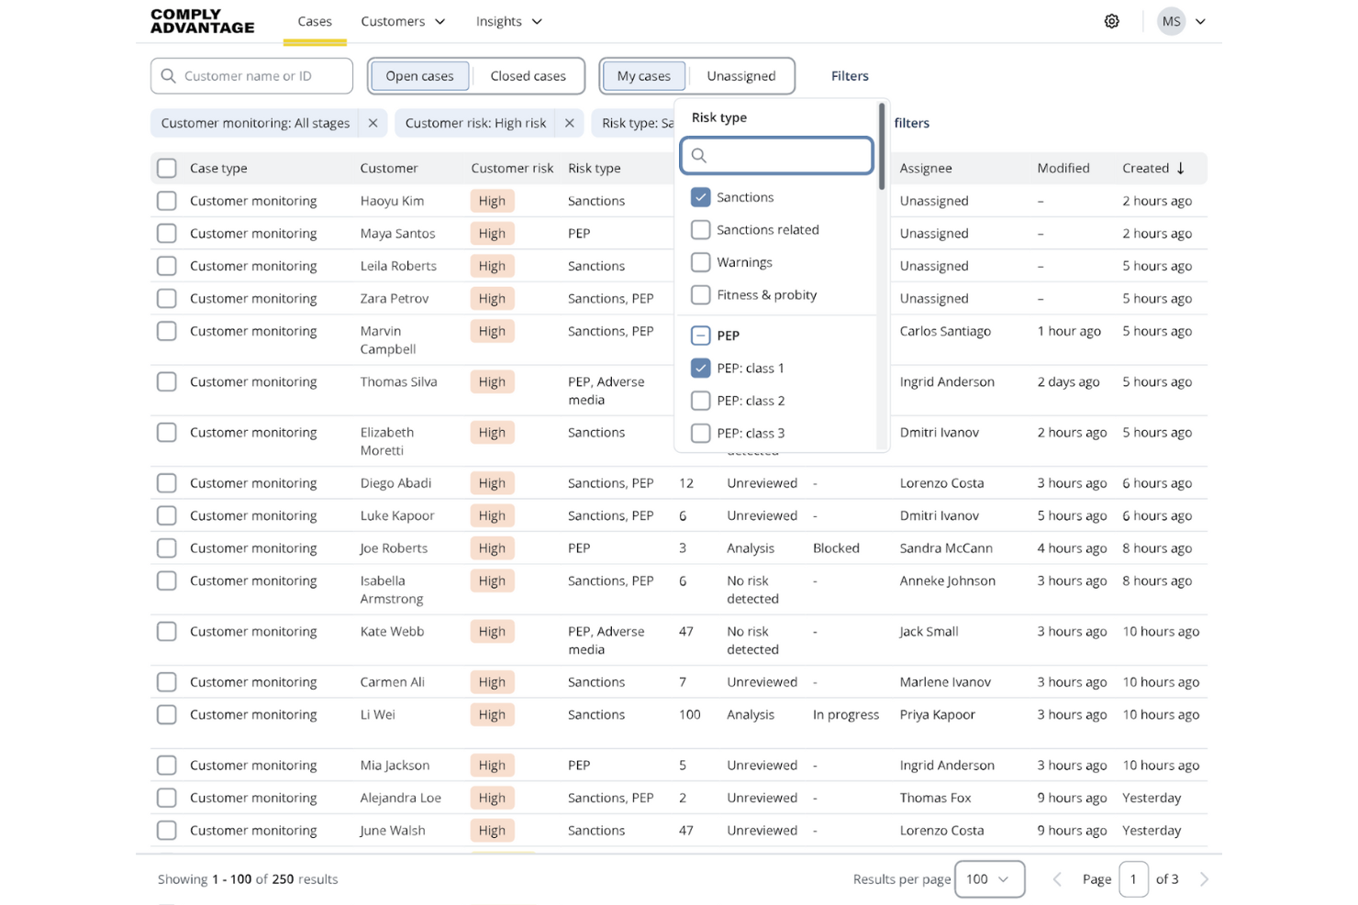The height and width of the screenshot is (905, 1358).
Task: Click the magnifier in customer search box
Action: pos(168,76)
